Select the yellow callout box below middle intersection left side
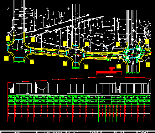 pos(65,63)
